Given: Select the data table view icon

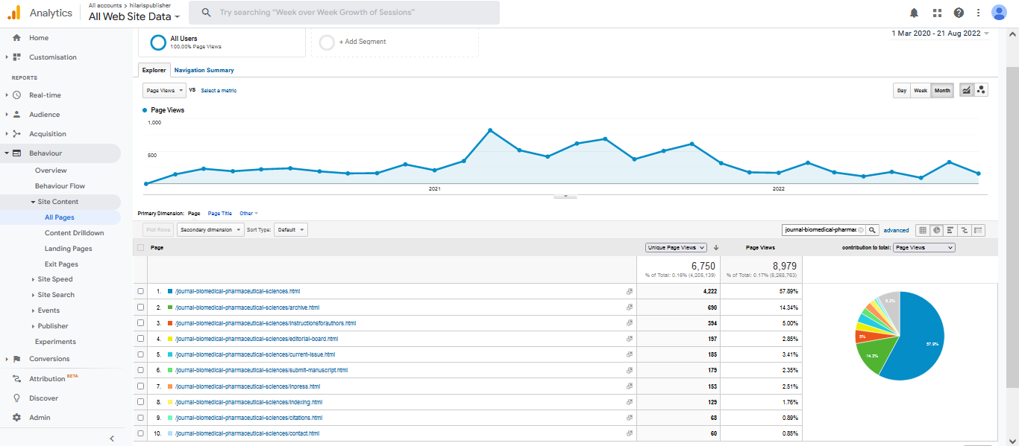Looking at the screenshot, I should point(923,230).
